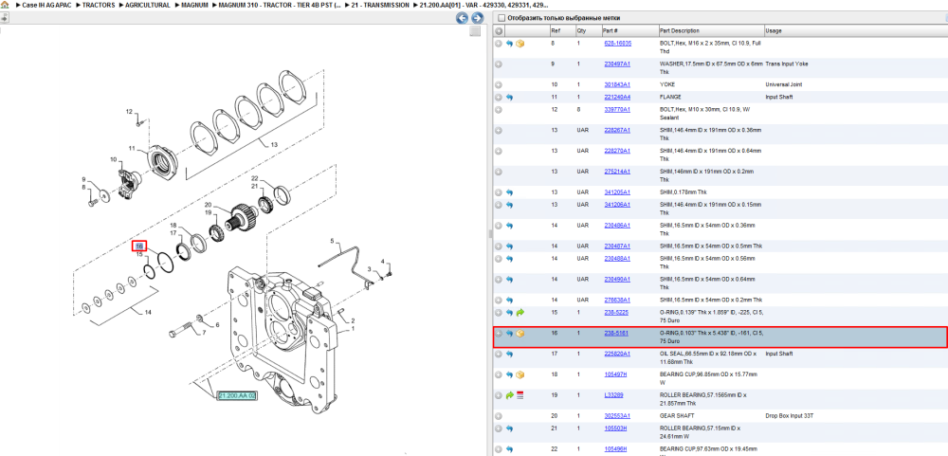Click blue arrow icon for bearing cup 105496H
948x456 pixels.
[x=510, y=449]
